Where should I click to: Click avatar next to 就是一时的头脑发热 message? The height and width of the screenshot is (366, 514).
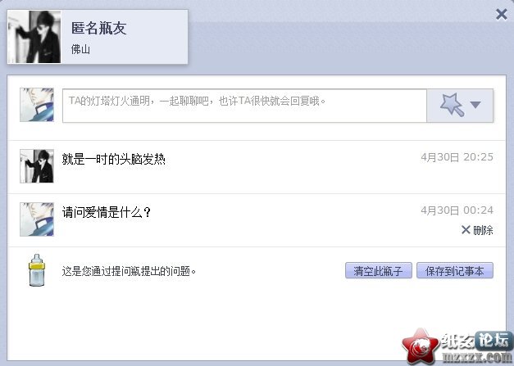(37, 166)
